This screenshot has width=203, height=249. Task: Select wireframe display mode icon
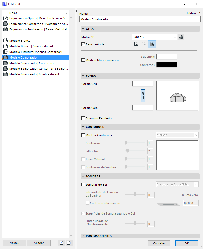tap(136, 44)
